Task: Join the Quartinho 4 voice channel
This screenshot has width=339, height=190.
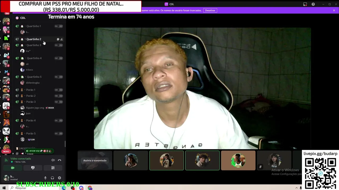Action: point(39,58)
